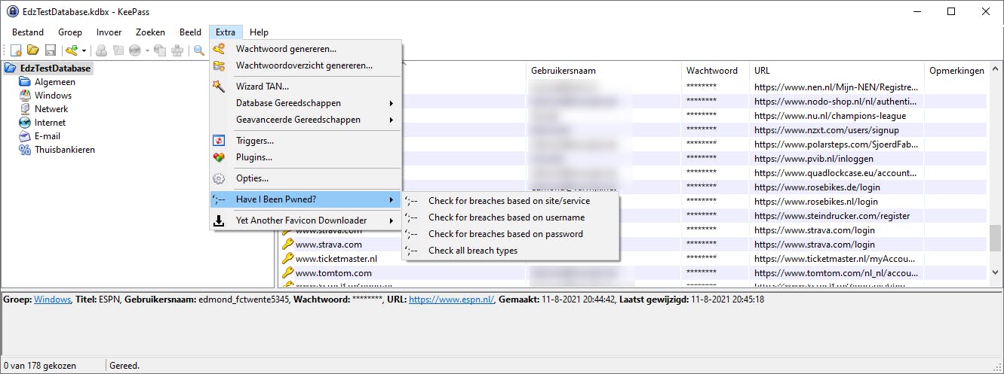Click the Internet globe group icon

click(x=24, y=123)
